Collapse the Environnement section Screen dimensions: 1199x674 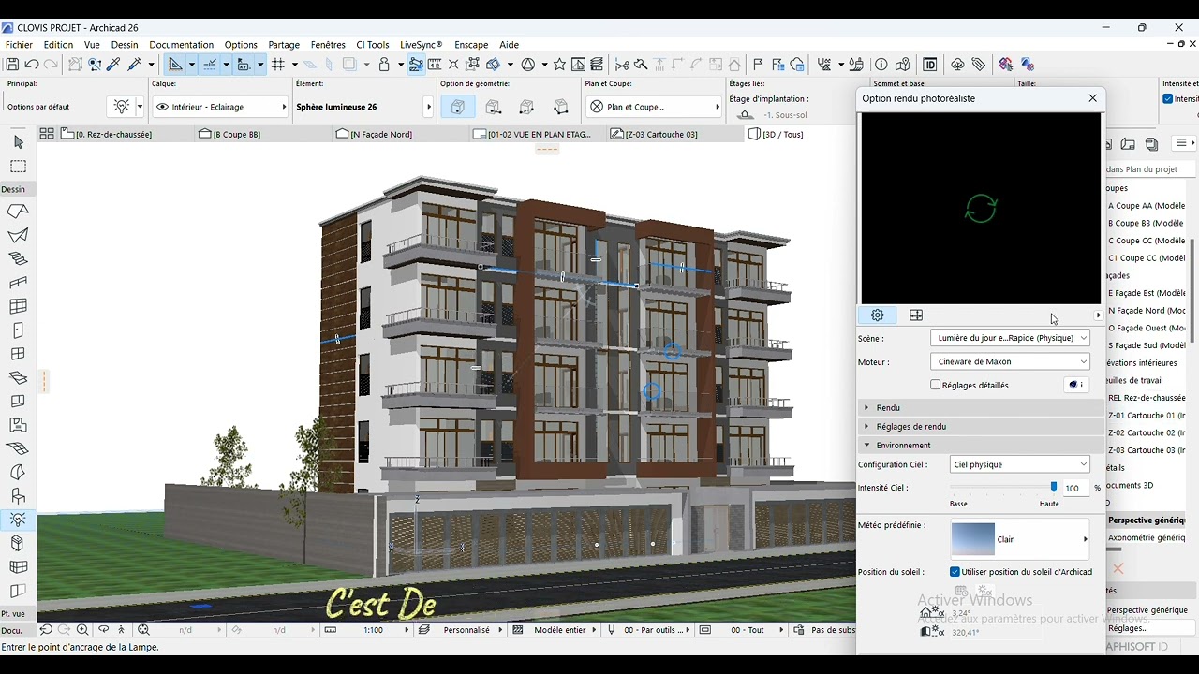[981, 445]
